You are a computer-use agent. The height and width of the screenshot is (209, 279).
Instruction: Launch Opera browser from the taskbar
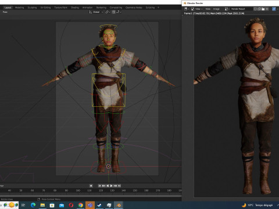click(x=71, y=205)
